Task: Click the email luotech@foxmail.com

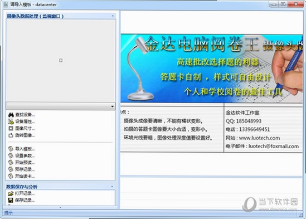Action: [x=274, y=146]
